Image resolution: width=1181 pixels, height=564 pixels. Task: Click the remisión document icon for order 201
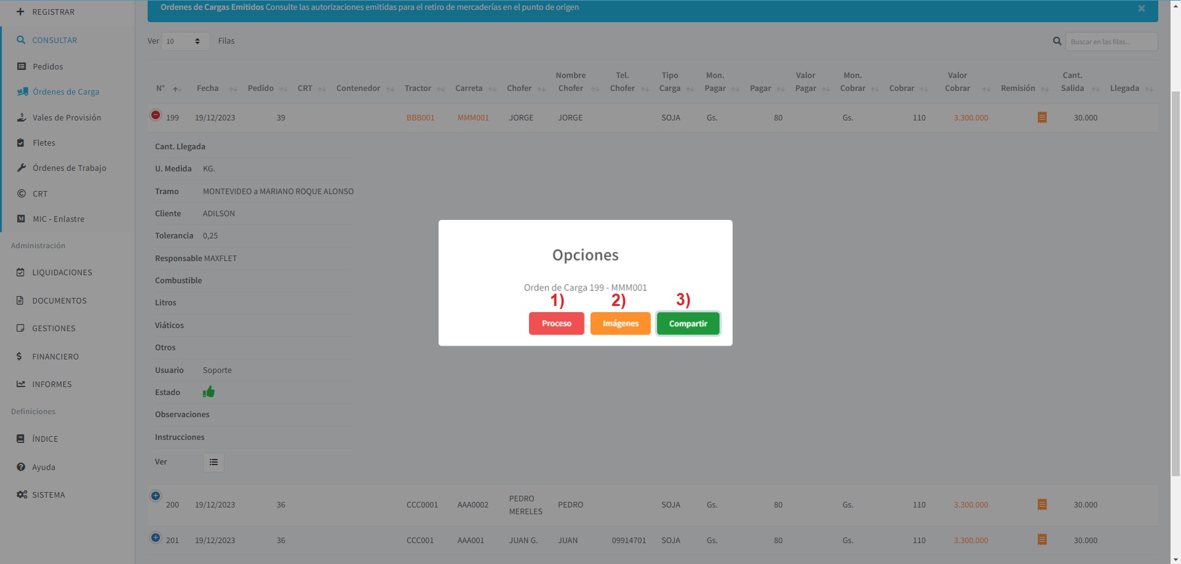[x=1041, y=540]
